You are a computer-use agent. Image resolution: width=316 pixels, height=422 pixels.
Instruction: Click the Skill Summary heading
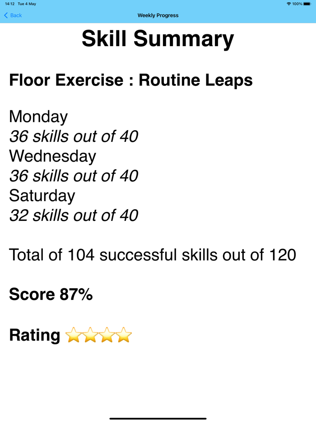click(x=158, y=39)
